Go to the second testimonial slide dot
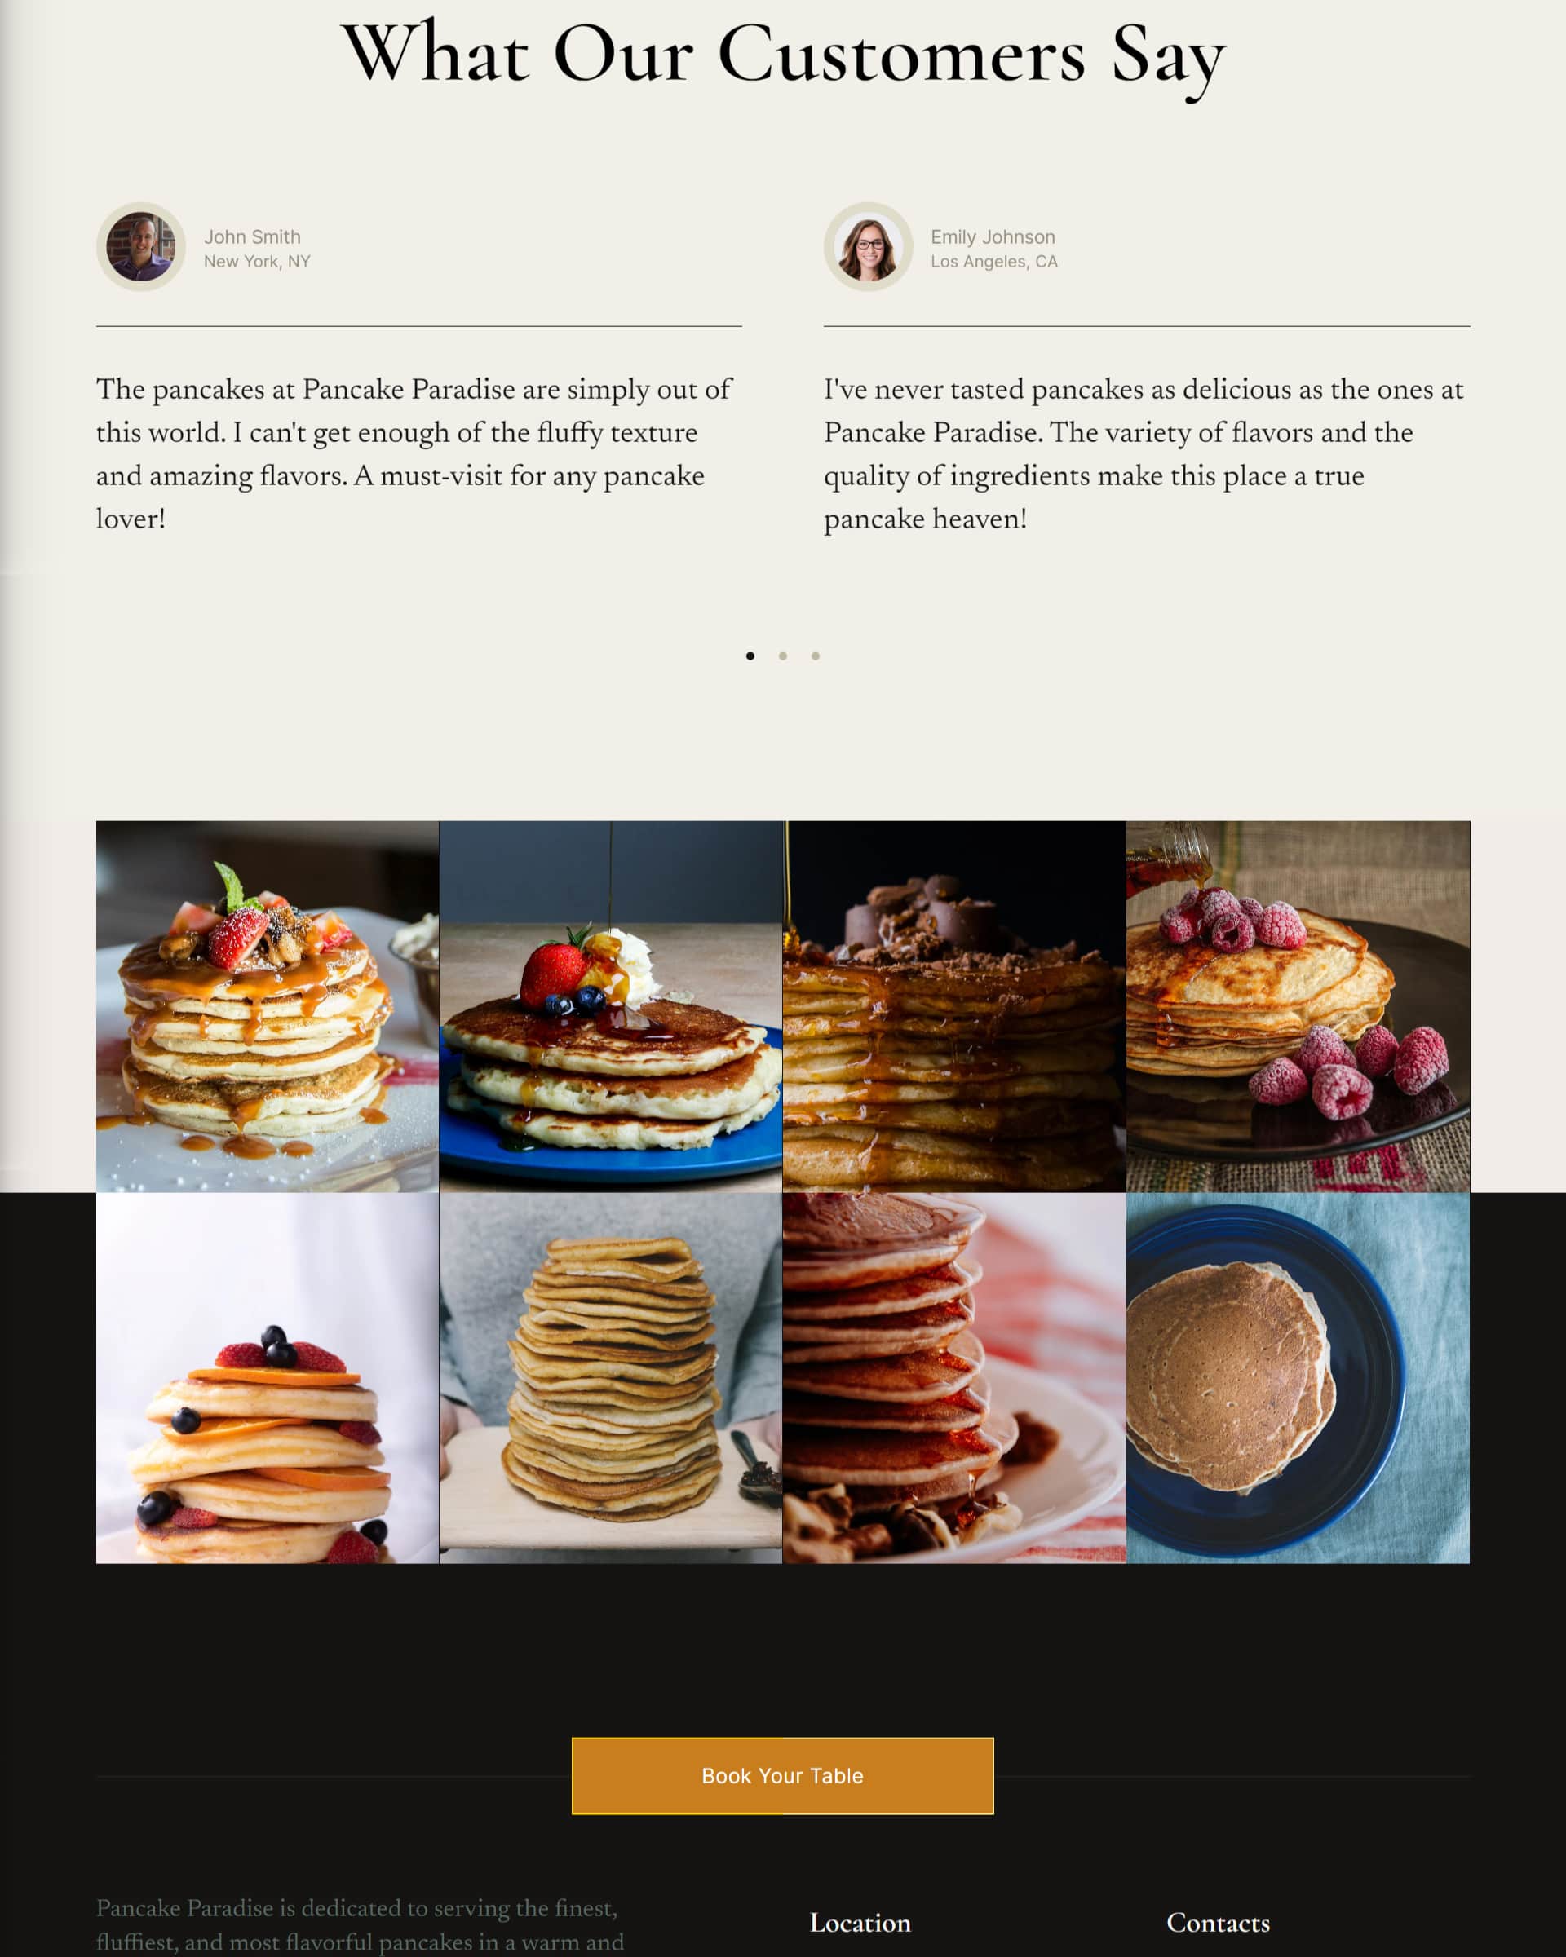Viewport: 1566px width, 1957px height. [782, 656]
